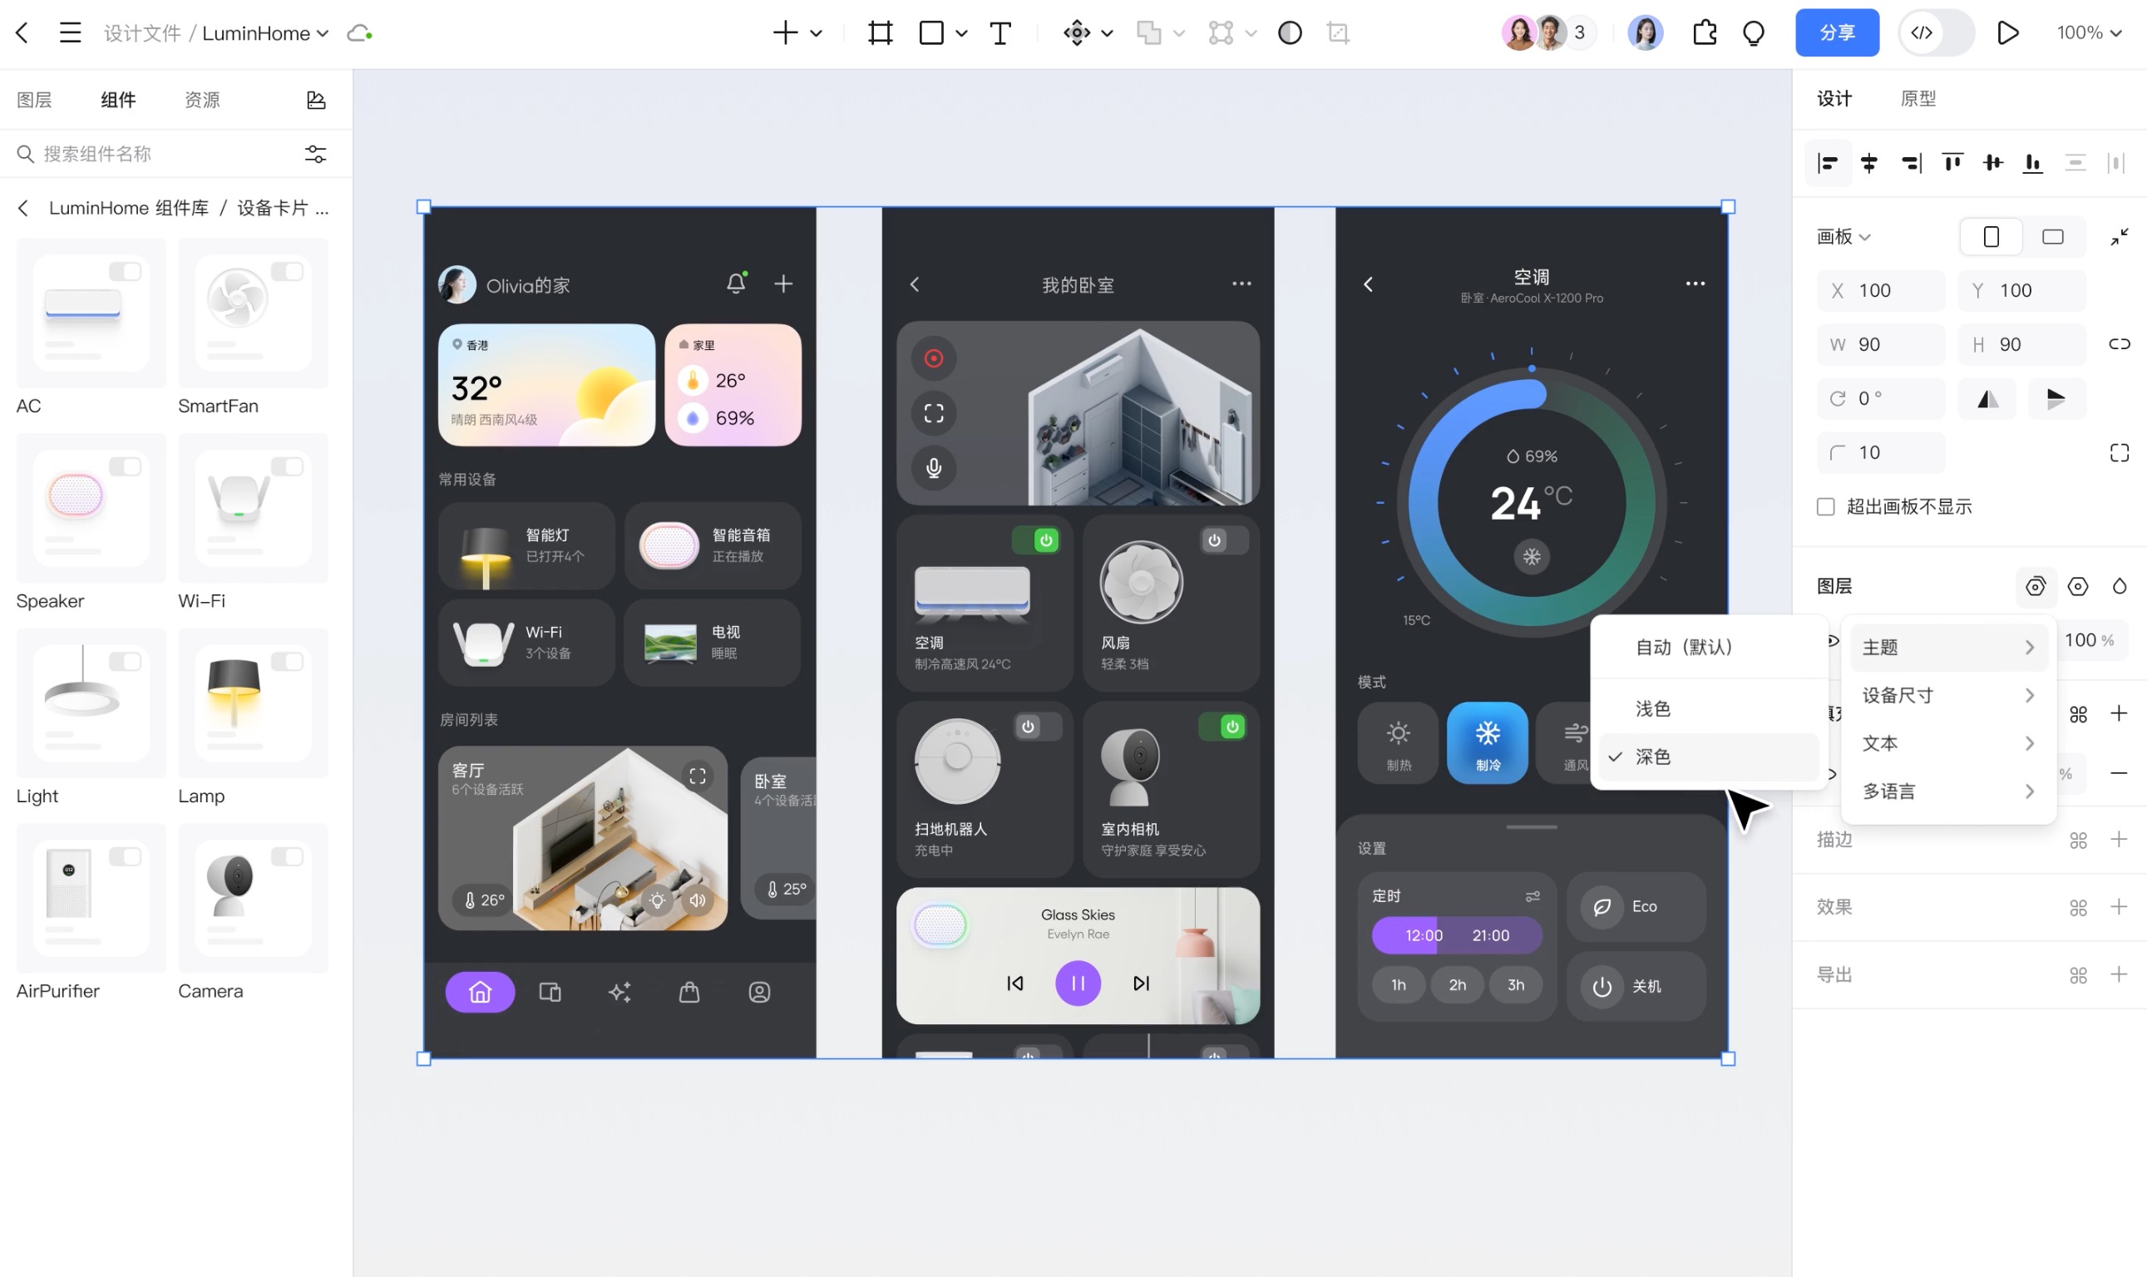Screen dimensions: 2147x1277
Task: Select the Rectangle shape tool
Action: [x=931, y=32]
